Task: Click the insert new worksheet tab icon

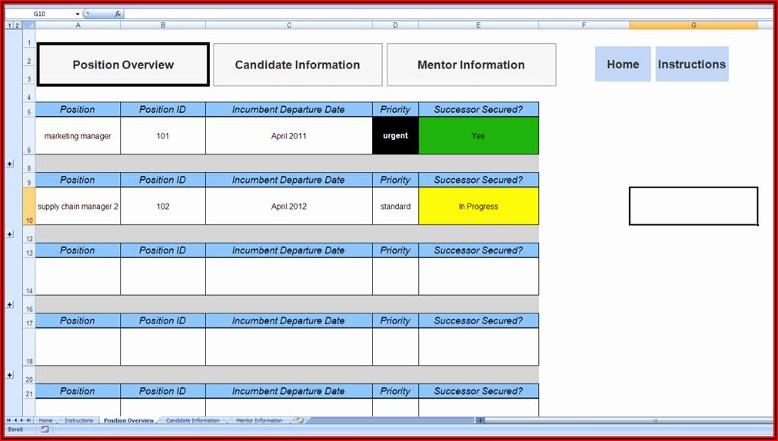Action: point(299,420)
